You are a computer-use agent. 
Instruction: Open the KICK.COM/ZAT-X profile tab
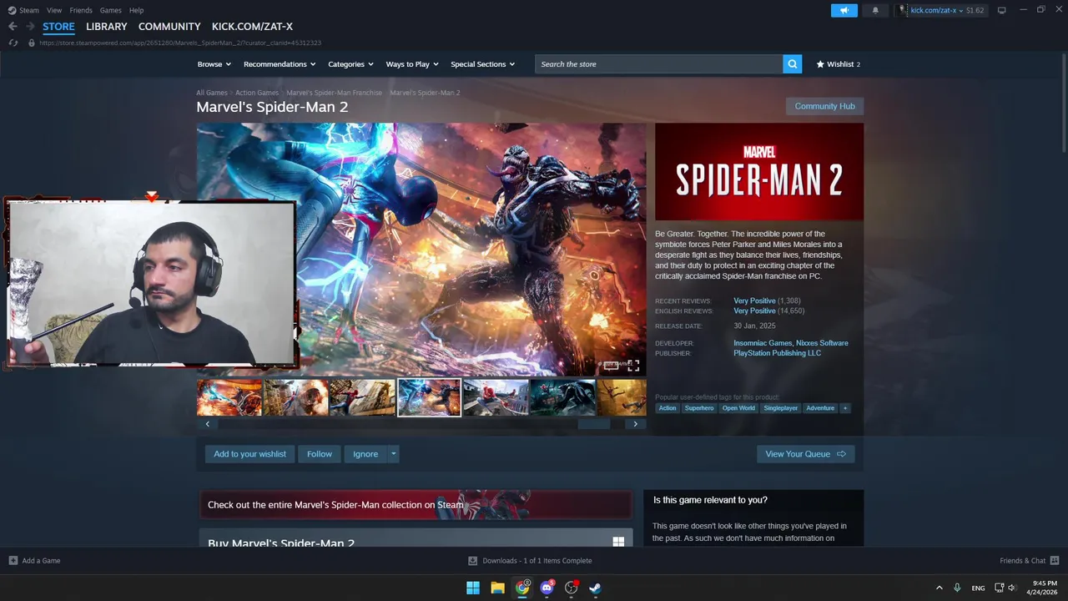252,27
